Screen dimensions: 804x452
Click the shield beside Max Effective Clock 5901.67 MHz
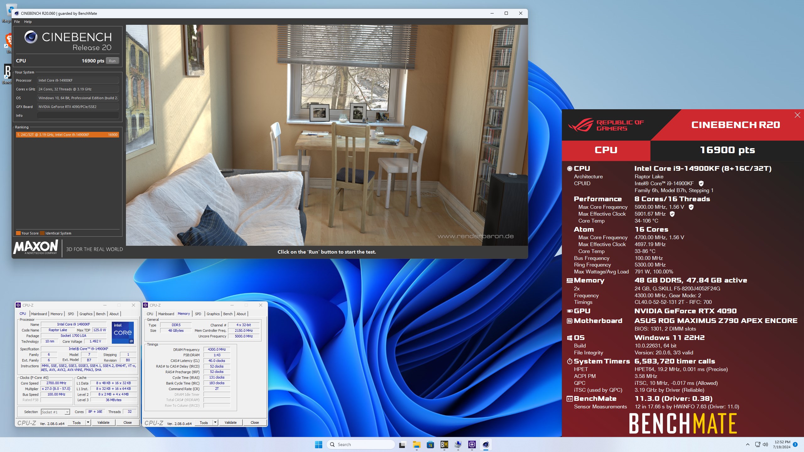672,214
